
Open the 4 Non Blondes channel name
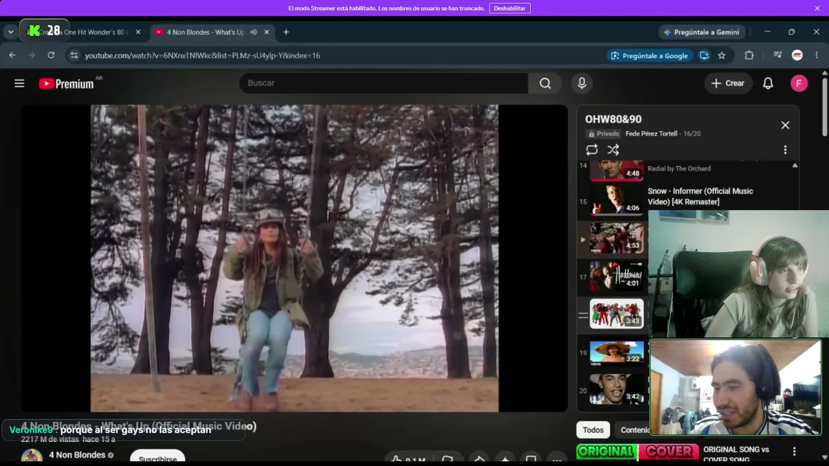pos(77,455)
